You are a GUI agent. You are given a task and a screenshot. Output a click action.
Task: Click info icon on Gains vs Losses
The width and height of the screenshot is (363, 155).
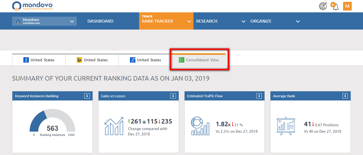coord(173,96)
